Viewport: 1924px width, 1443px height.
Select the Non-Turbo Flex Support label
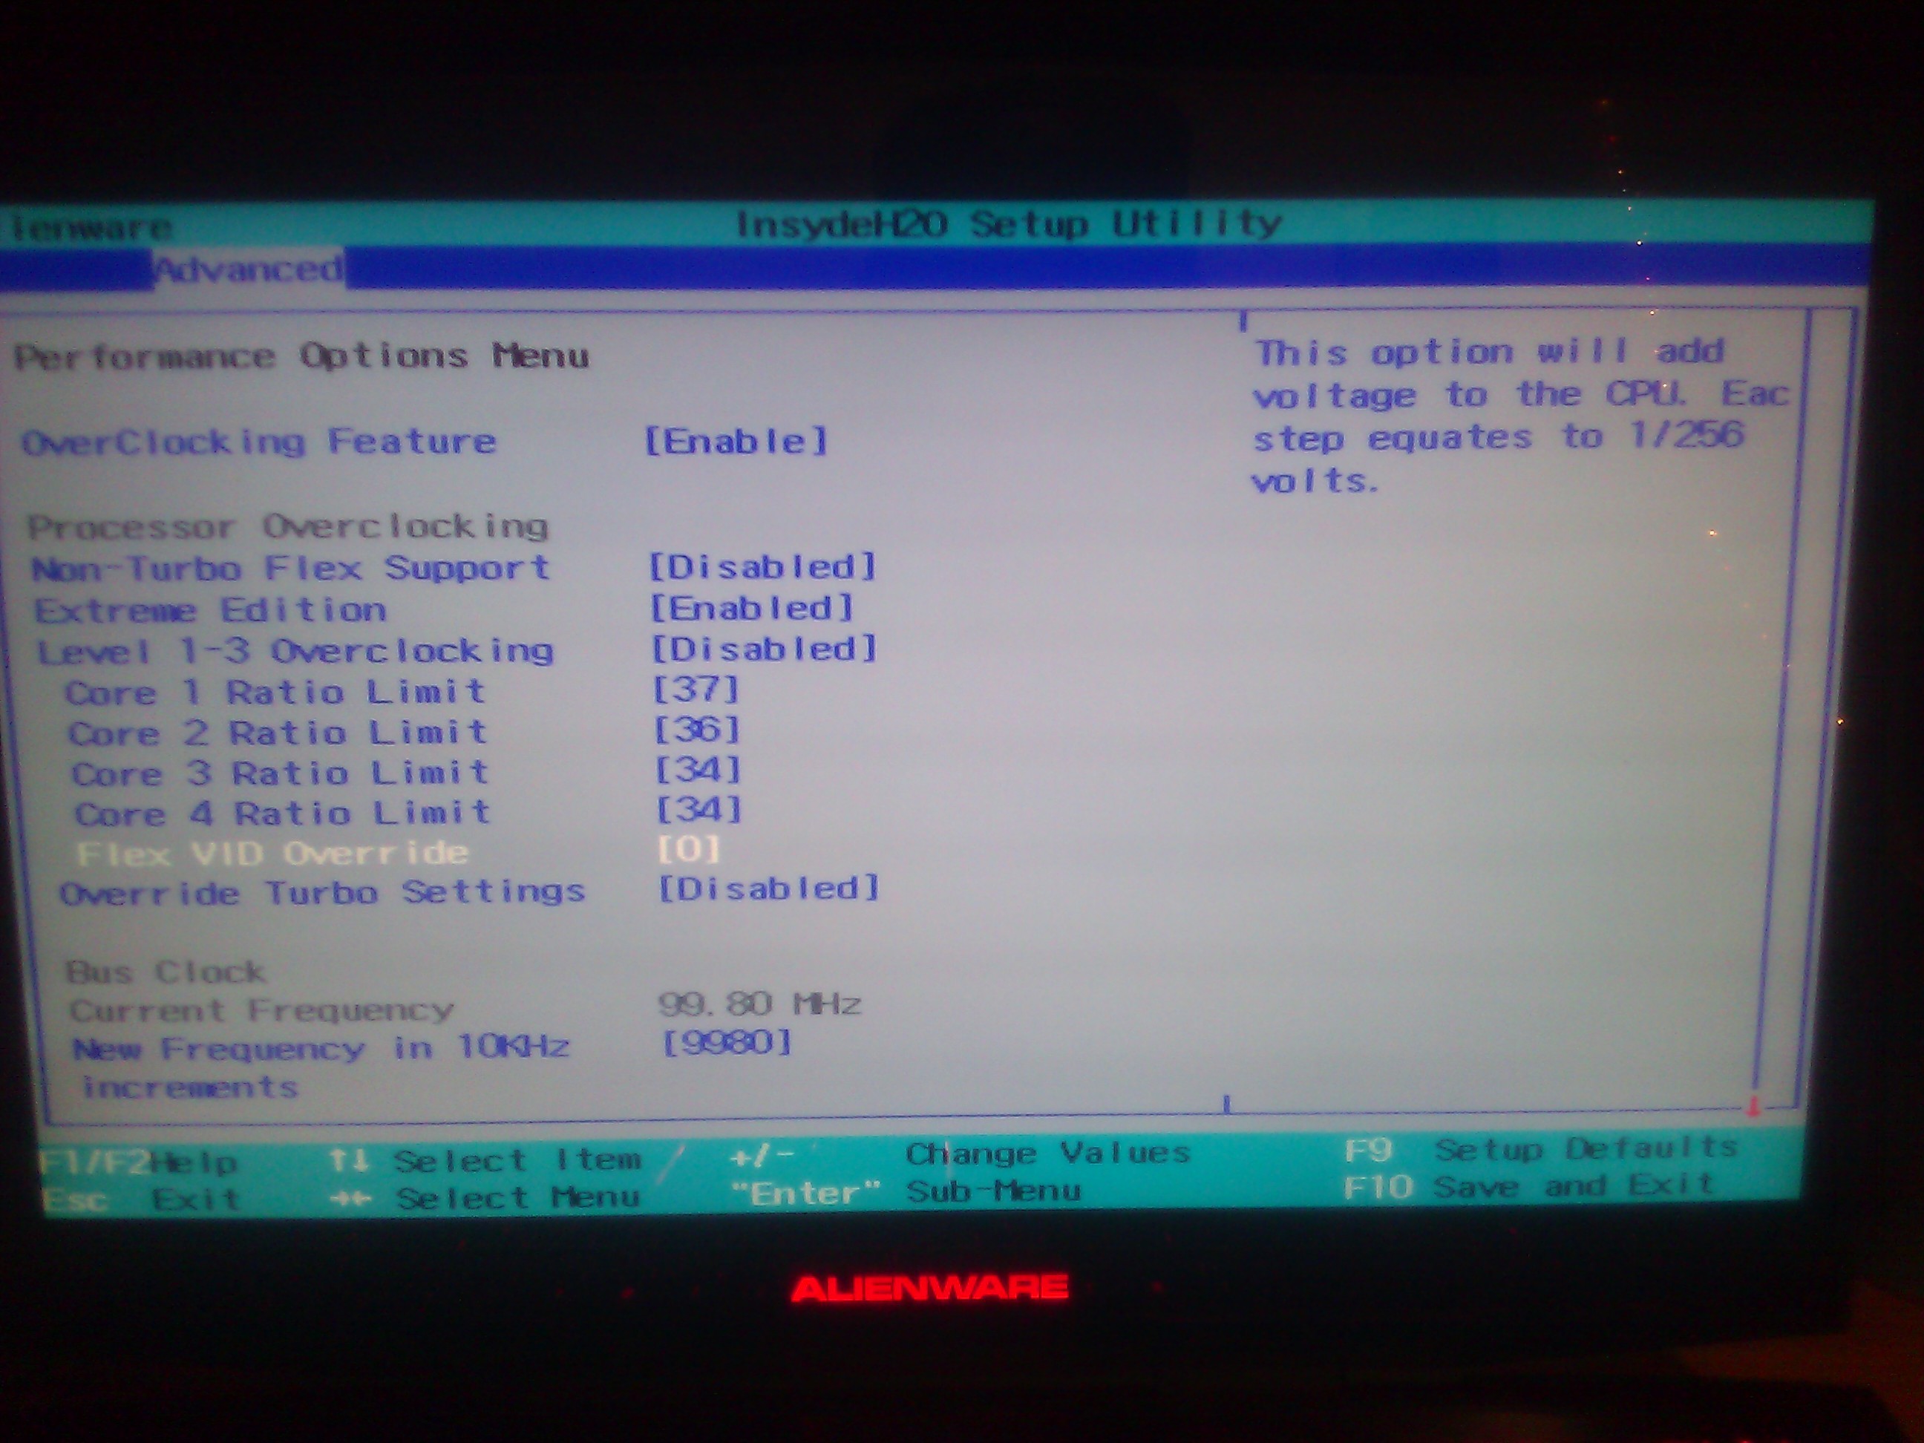pos(292,569)
